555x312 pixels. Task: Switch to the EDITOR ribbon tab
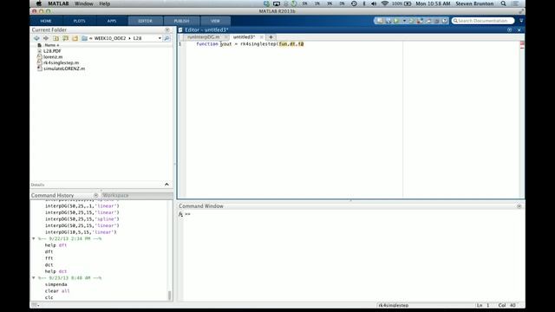coord(145,21)
